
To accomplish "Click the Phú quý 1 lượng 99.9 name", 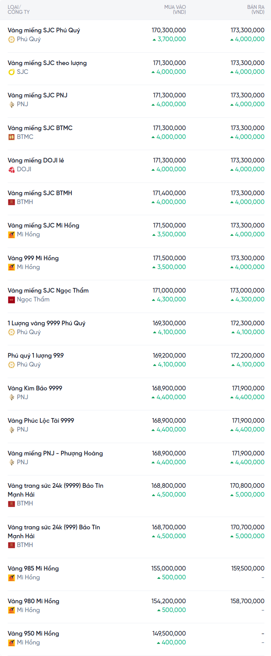I will point(36,356).
